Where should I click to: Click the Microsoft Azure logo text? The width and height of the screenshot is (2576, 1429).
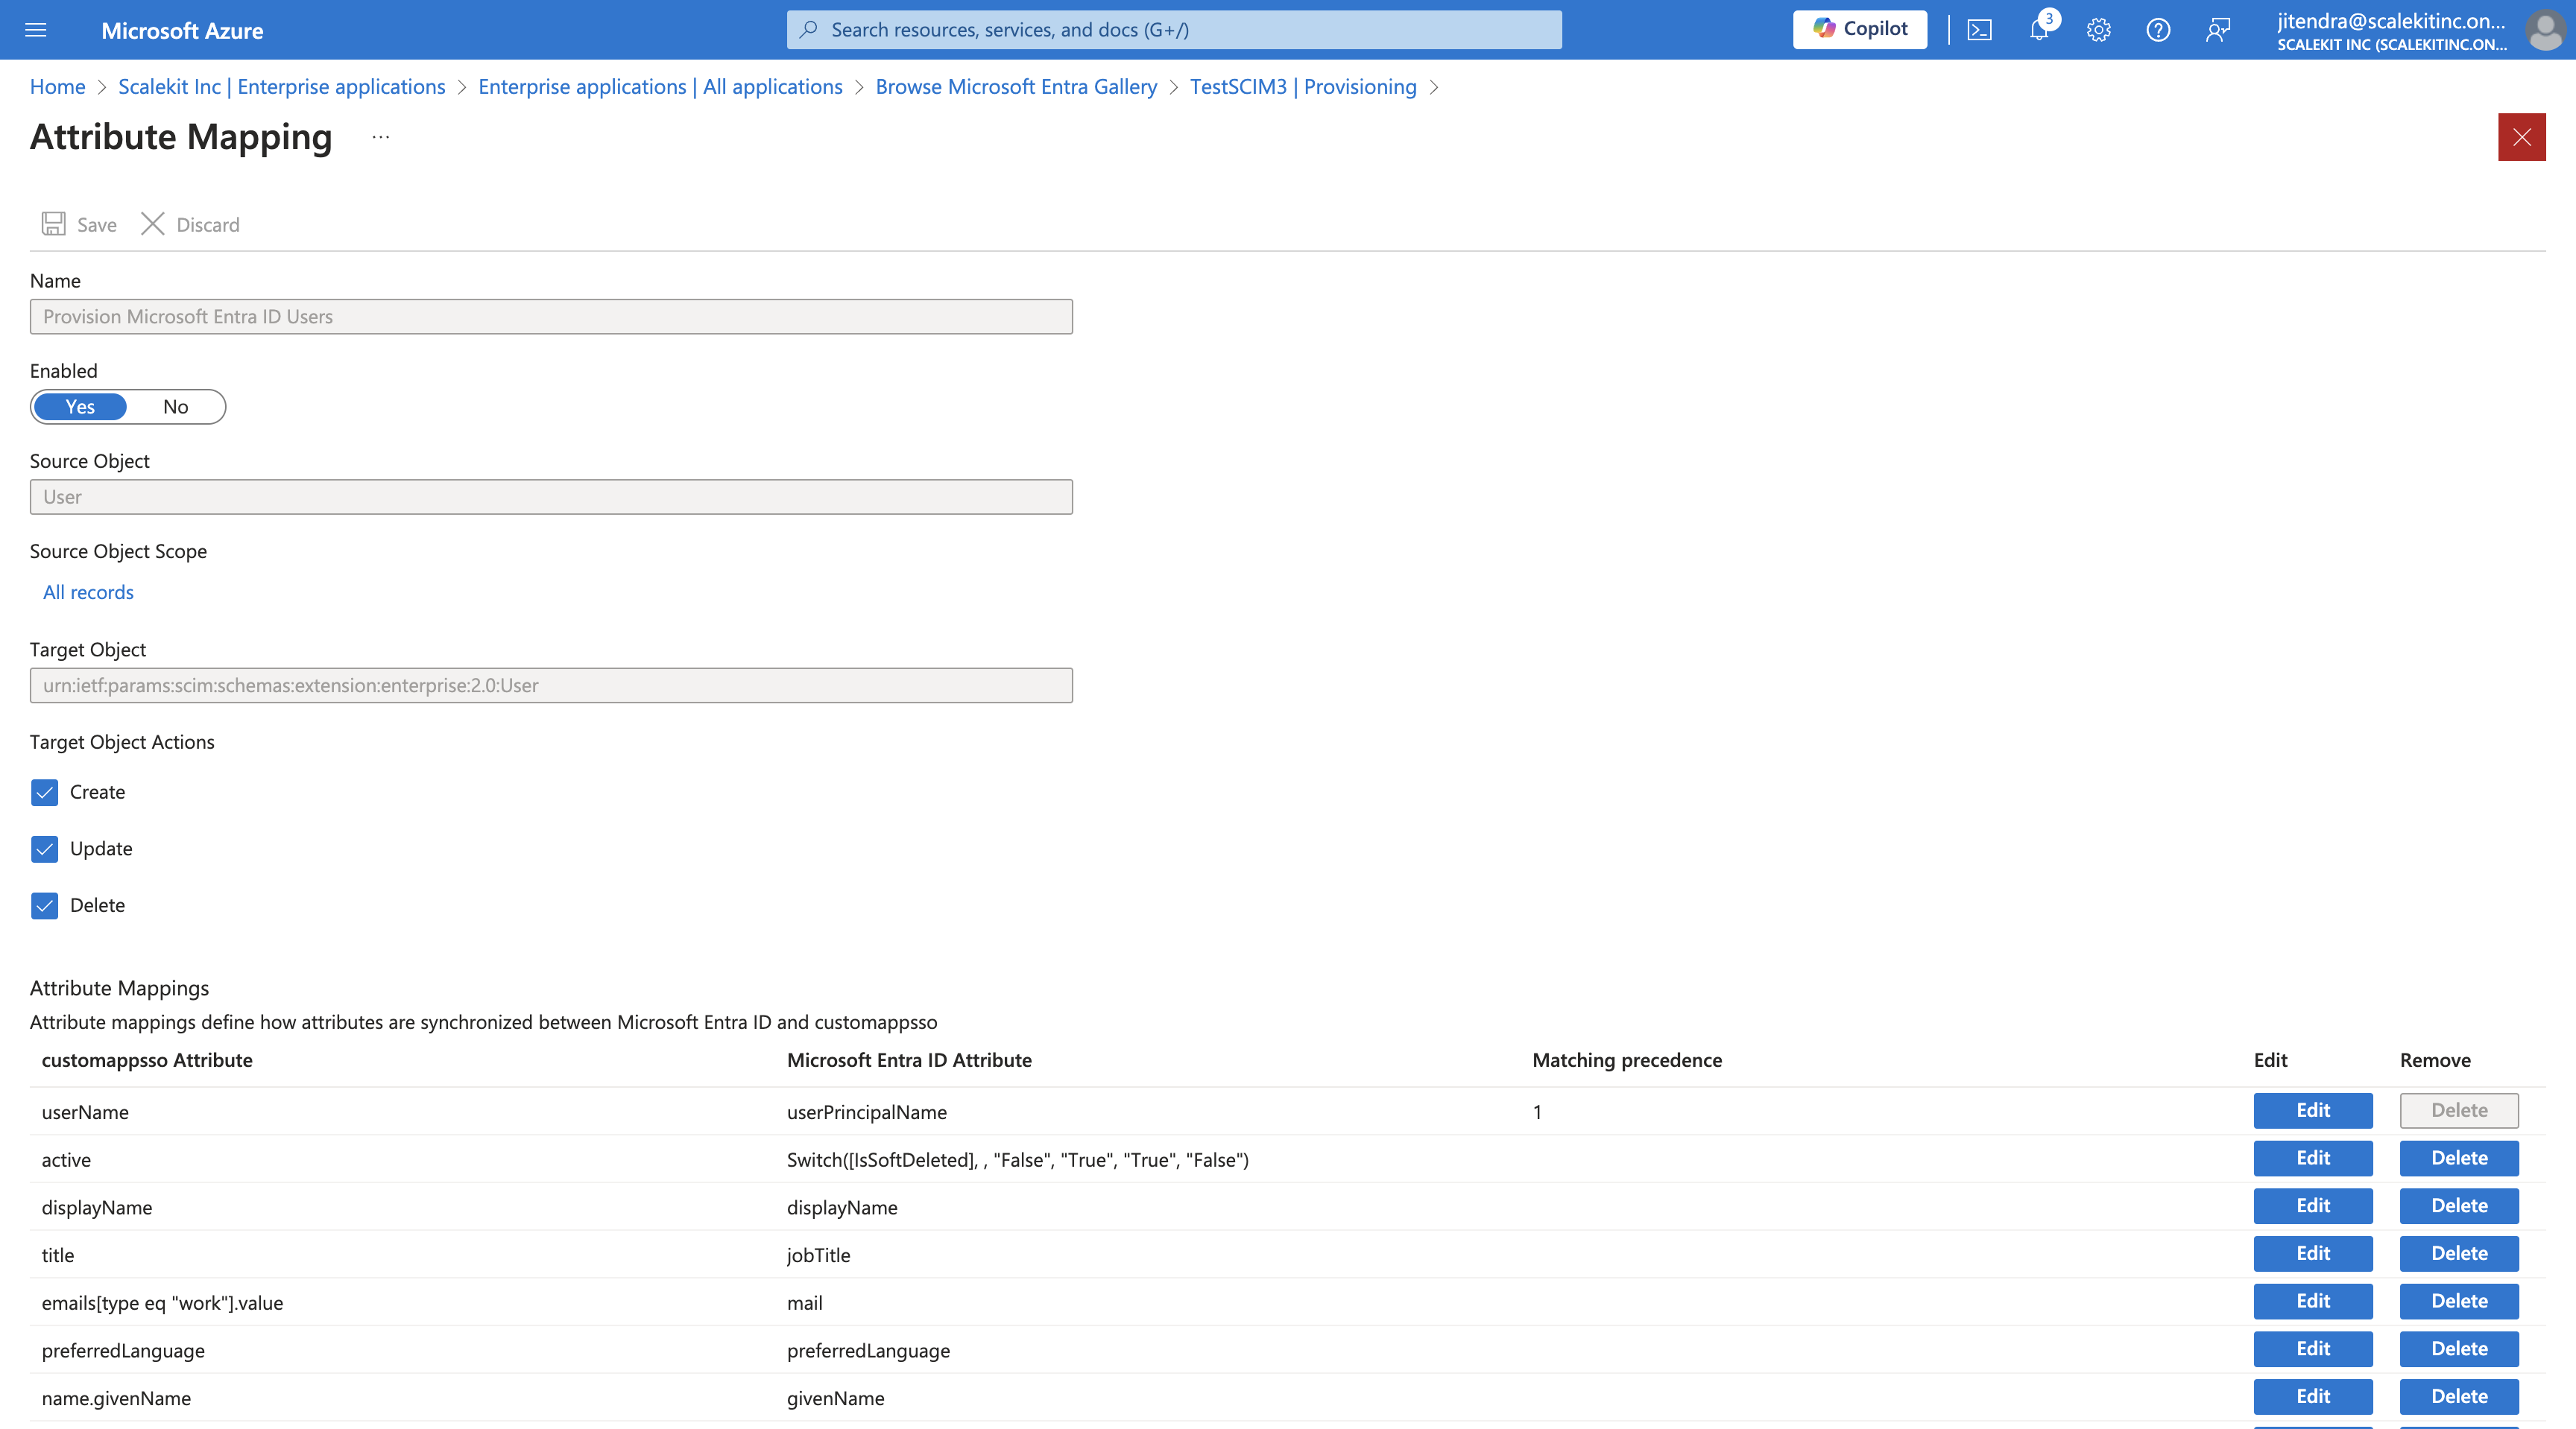[182, 31]
